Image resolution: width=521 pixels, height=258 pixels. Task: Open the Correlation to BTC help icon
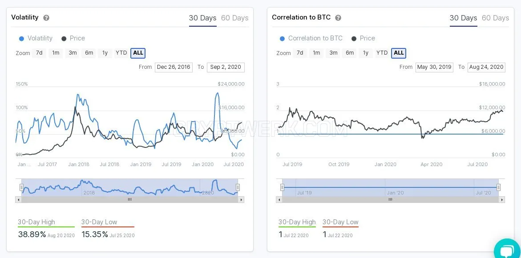(x=338, y=18)
